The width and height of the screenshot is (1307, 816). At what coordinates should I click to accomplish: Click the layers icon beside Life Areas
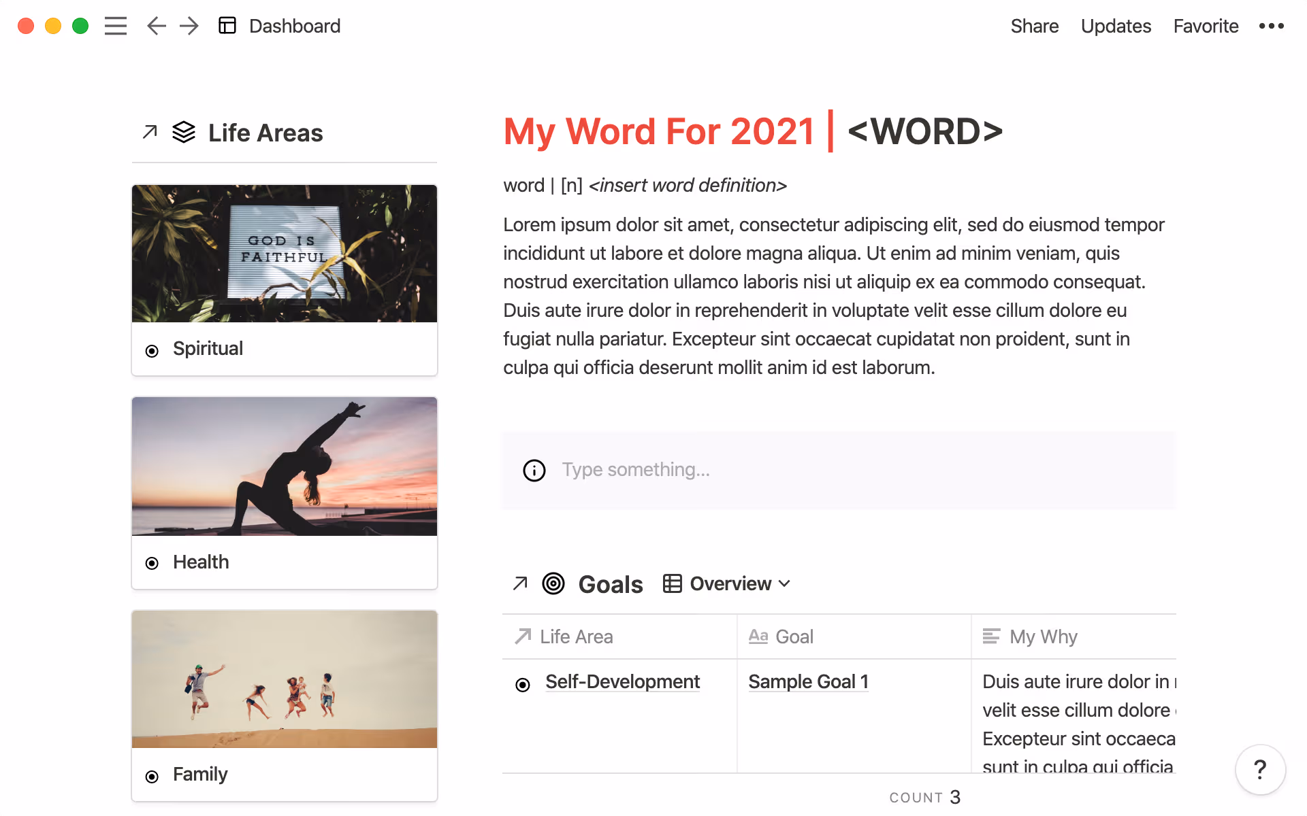pos(183,133)
